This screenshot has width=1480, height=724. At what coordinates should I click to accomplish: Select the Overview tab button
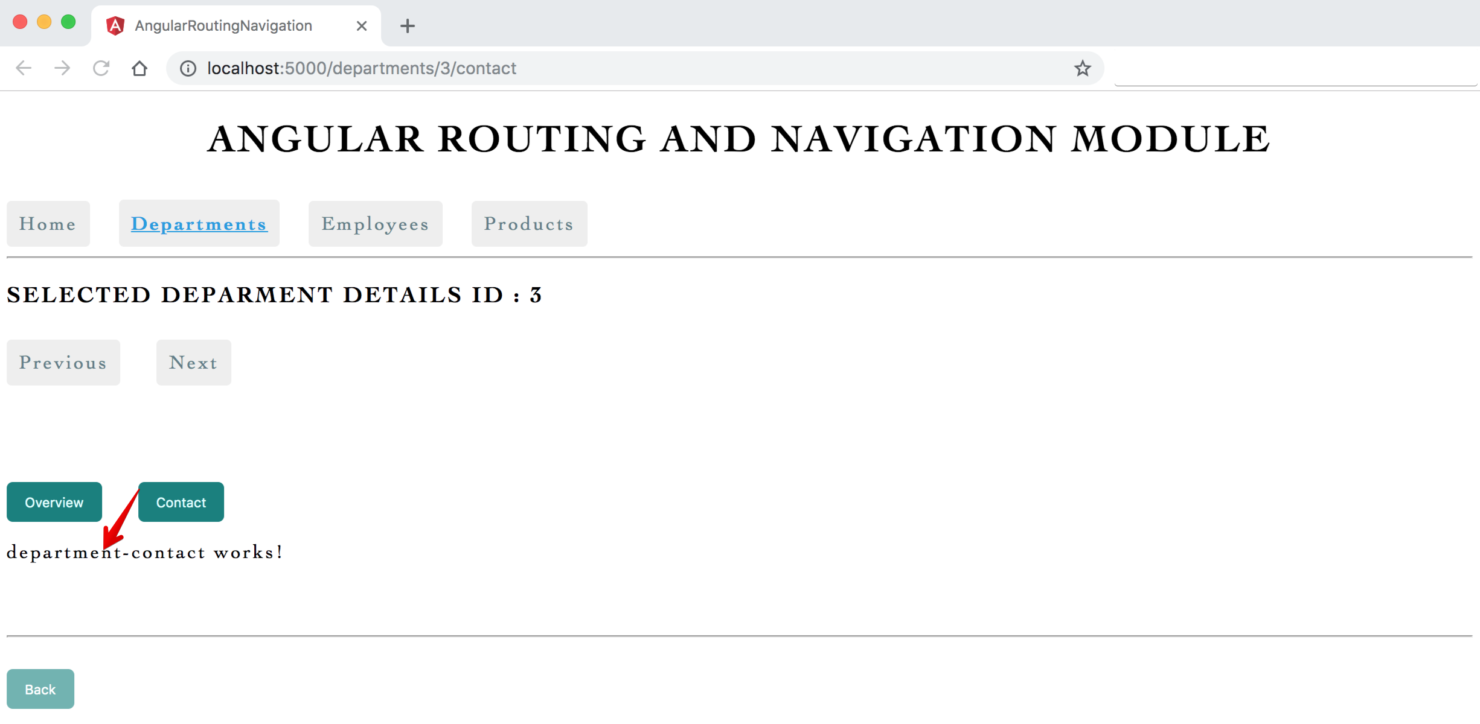[54, 501]
